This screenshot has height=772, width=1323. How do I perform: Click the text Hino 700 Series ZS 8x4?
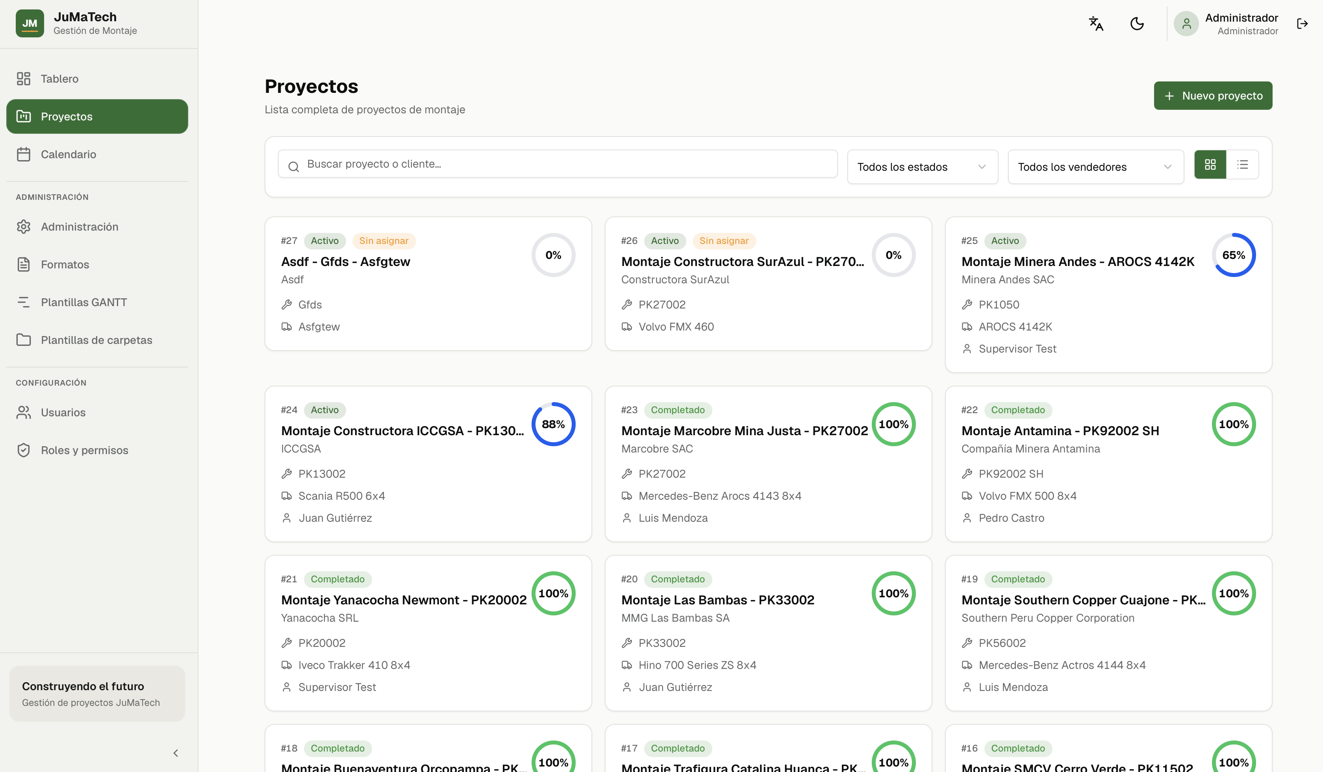[x=697, y=665]
